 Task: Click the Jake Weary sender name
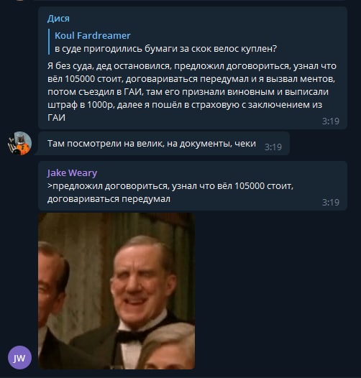click(x=72, y=173)
